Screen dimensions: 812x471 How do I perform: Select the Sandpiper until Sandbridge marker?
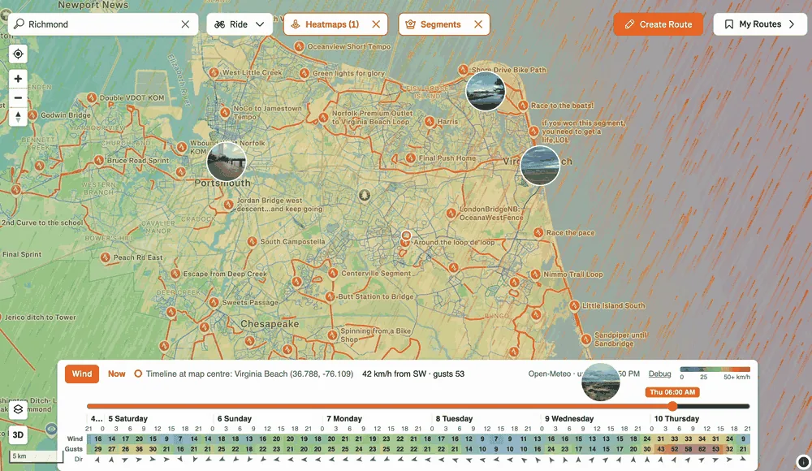coord(586,339)
